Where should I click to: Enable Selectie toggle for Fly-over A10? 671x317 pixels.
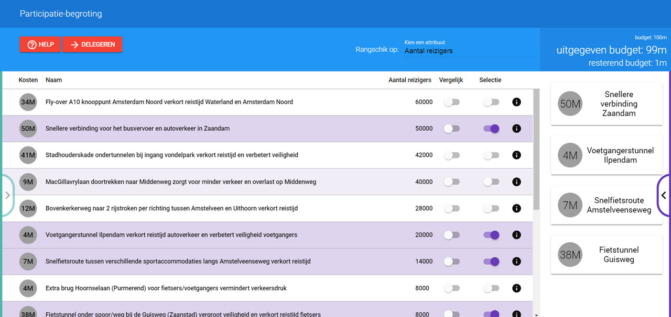[x=491, y=102]
